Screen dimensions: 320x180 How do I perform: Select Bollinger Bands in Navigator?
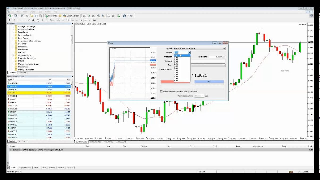(25, 35)
